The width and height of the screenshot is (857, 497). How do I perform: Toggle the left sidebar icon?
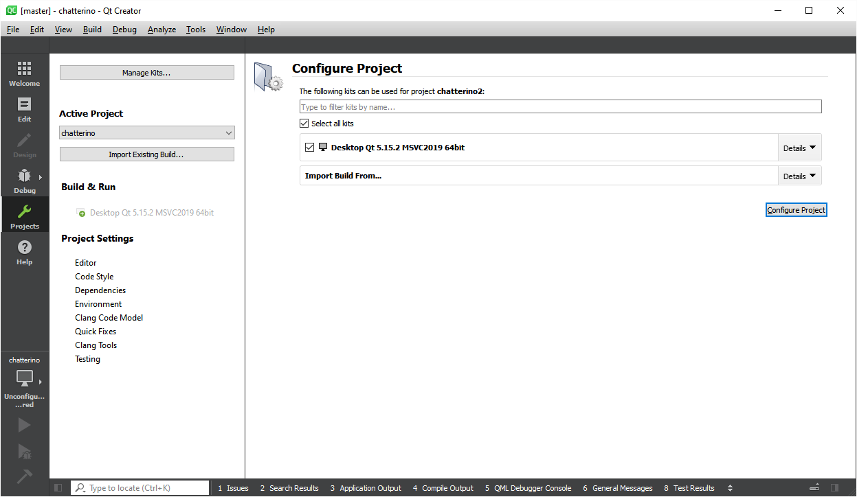(x=58, y=488)
